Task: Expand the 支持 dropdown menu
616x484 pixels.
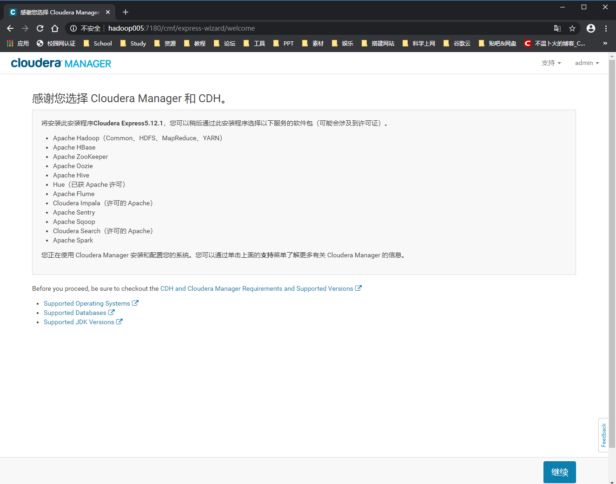Action: pyautogui.click(x=551, y=63)
